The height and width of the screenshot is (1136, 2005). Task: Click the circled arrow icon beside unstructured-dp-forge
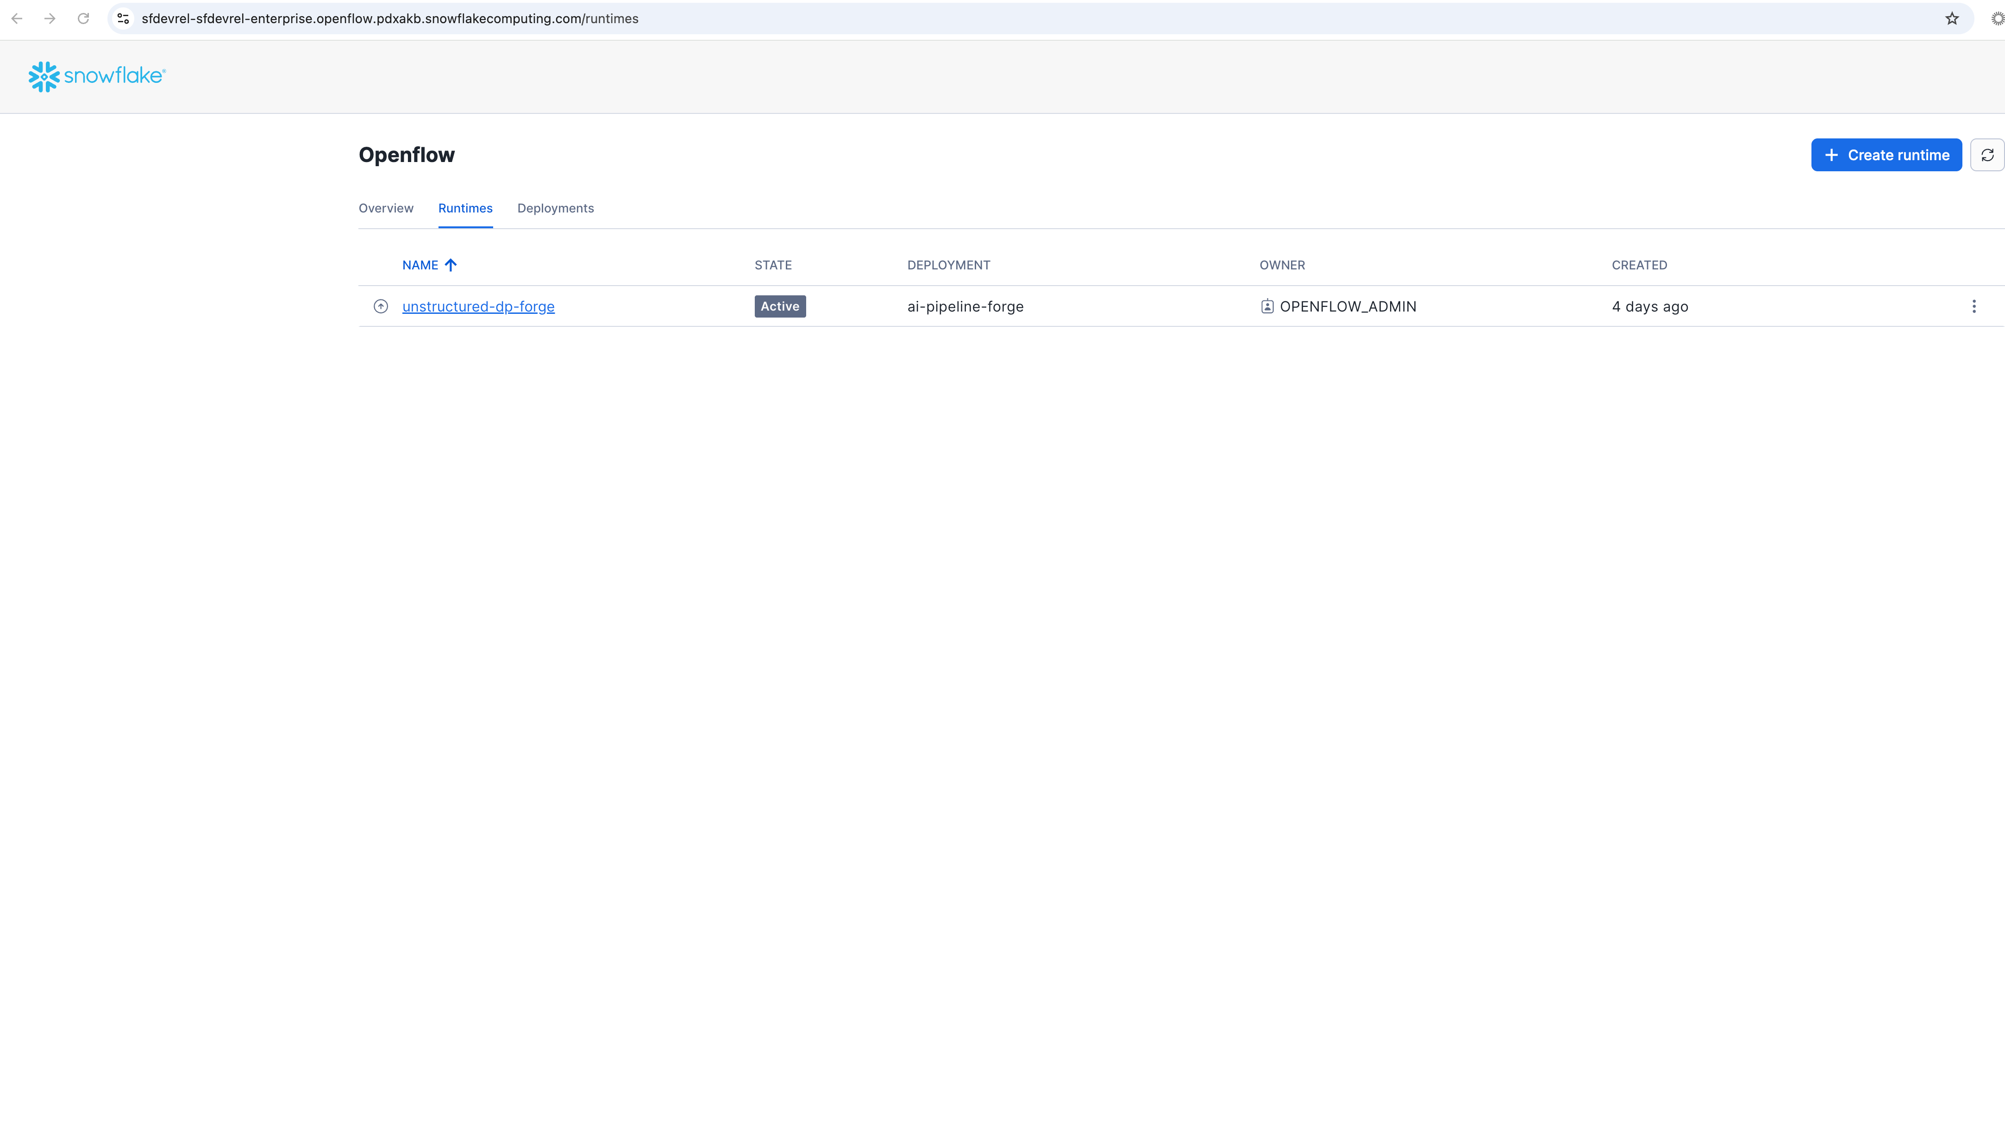pos(381,306)
